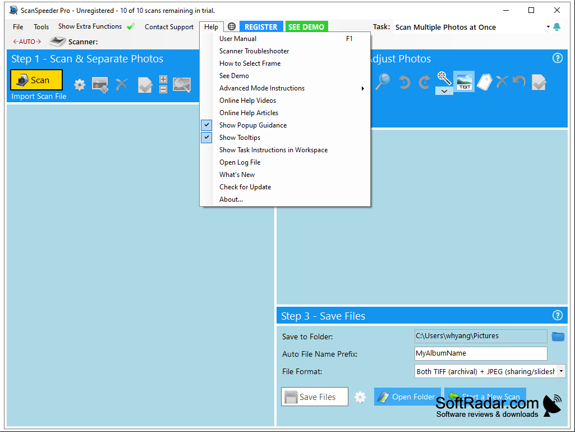The image size is (575, 432).
Task: Expand Advanced Mode Instructions submenu
Action: click(x=285, y=88)
